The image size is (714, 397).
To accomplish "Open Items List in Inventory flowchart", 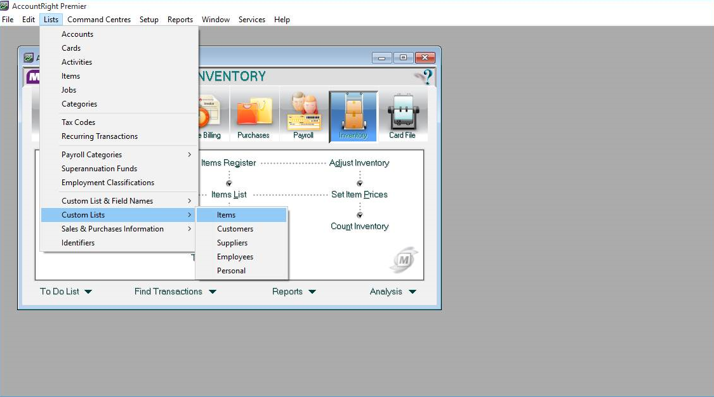I will tap(228, 195).
